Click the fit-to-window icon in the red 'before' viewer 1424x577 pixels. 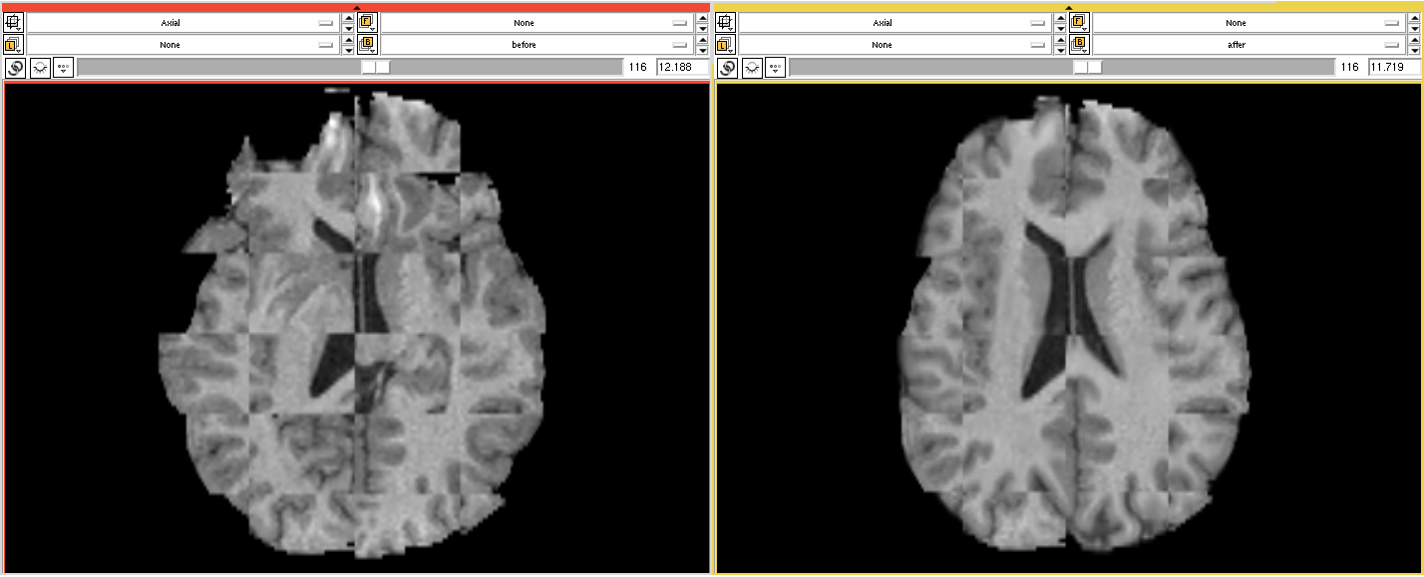[15, 22]
